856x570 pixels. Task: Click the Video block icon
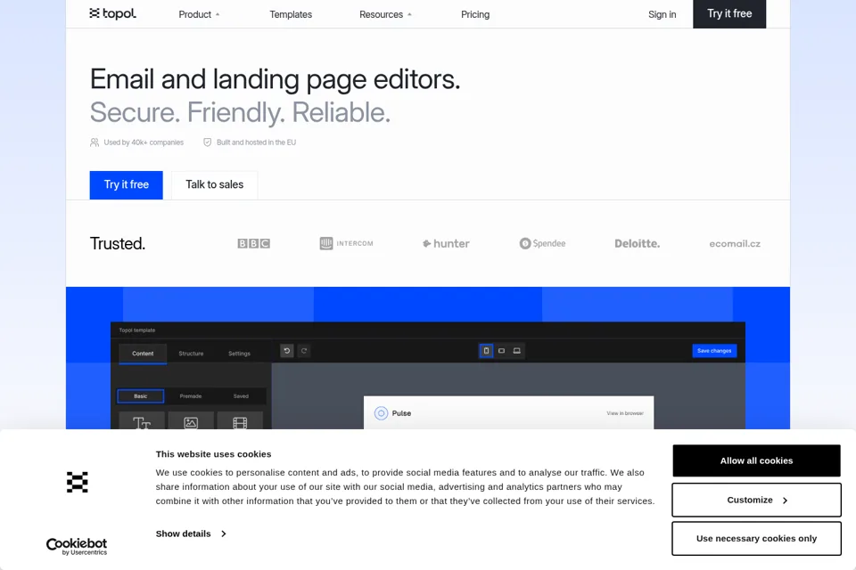point(240,421)
